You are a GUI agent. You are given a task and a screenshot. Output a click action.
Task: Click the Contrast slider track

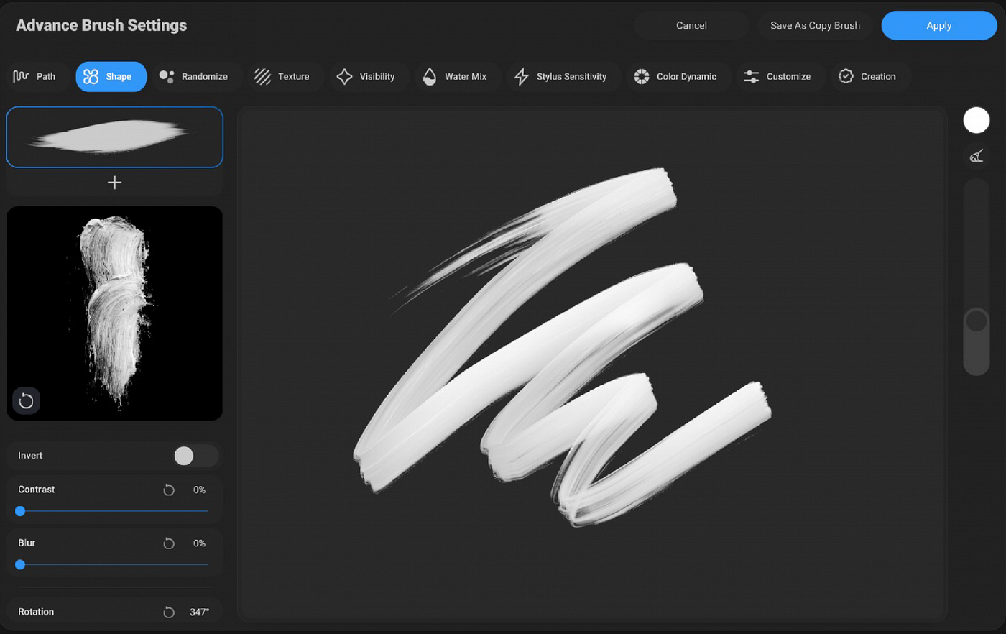coord(114,511)
